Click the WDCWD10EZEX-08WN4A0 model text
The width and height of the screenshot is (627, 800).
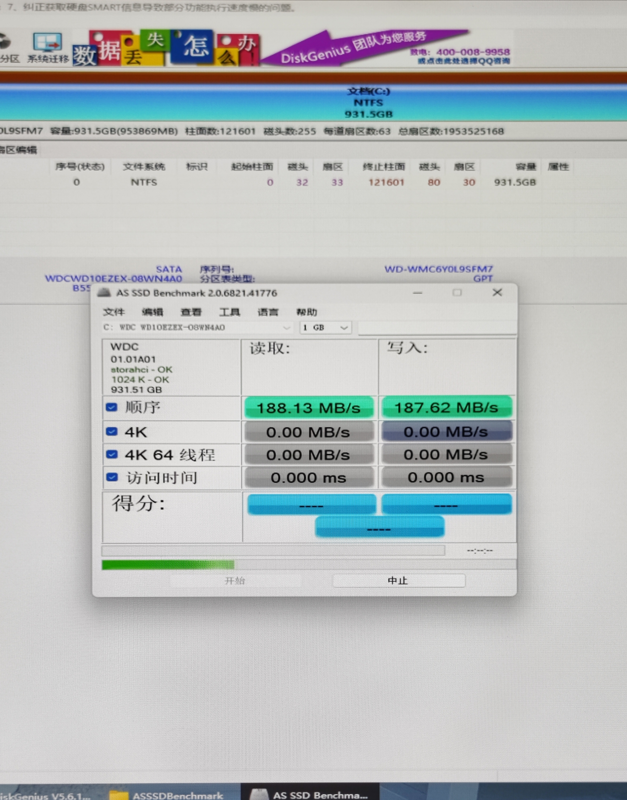tap(114, 278)
